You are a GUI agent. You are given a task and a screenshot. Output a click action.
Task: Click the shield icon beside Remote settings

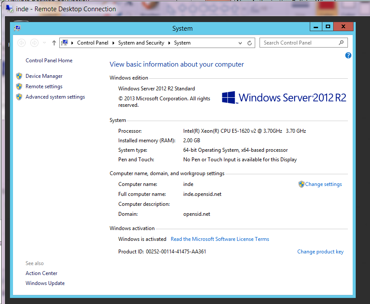(x=19, y=86)
